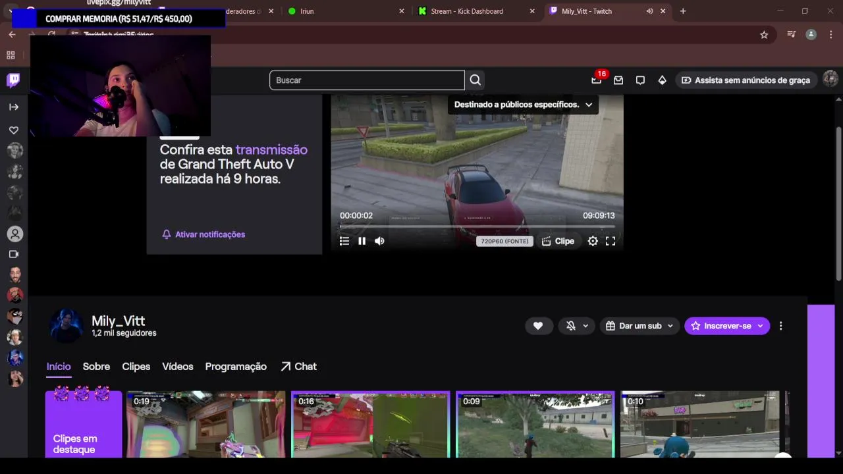Switch to the Vídeos tab
This screenshot has width=843, height=474.
tap(178, 367)
